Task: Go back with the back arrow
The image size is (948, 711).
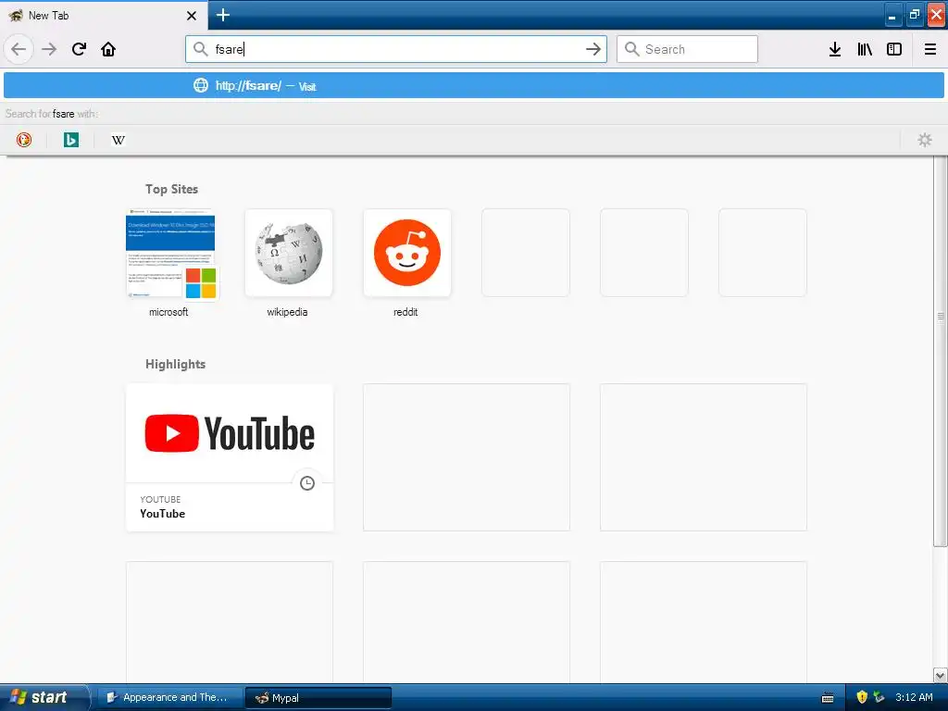Action: [x=19, y=49]
